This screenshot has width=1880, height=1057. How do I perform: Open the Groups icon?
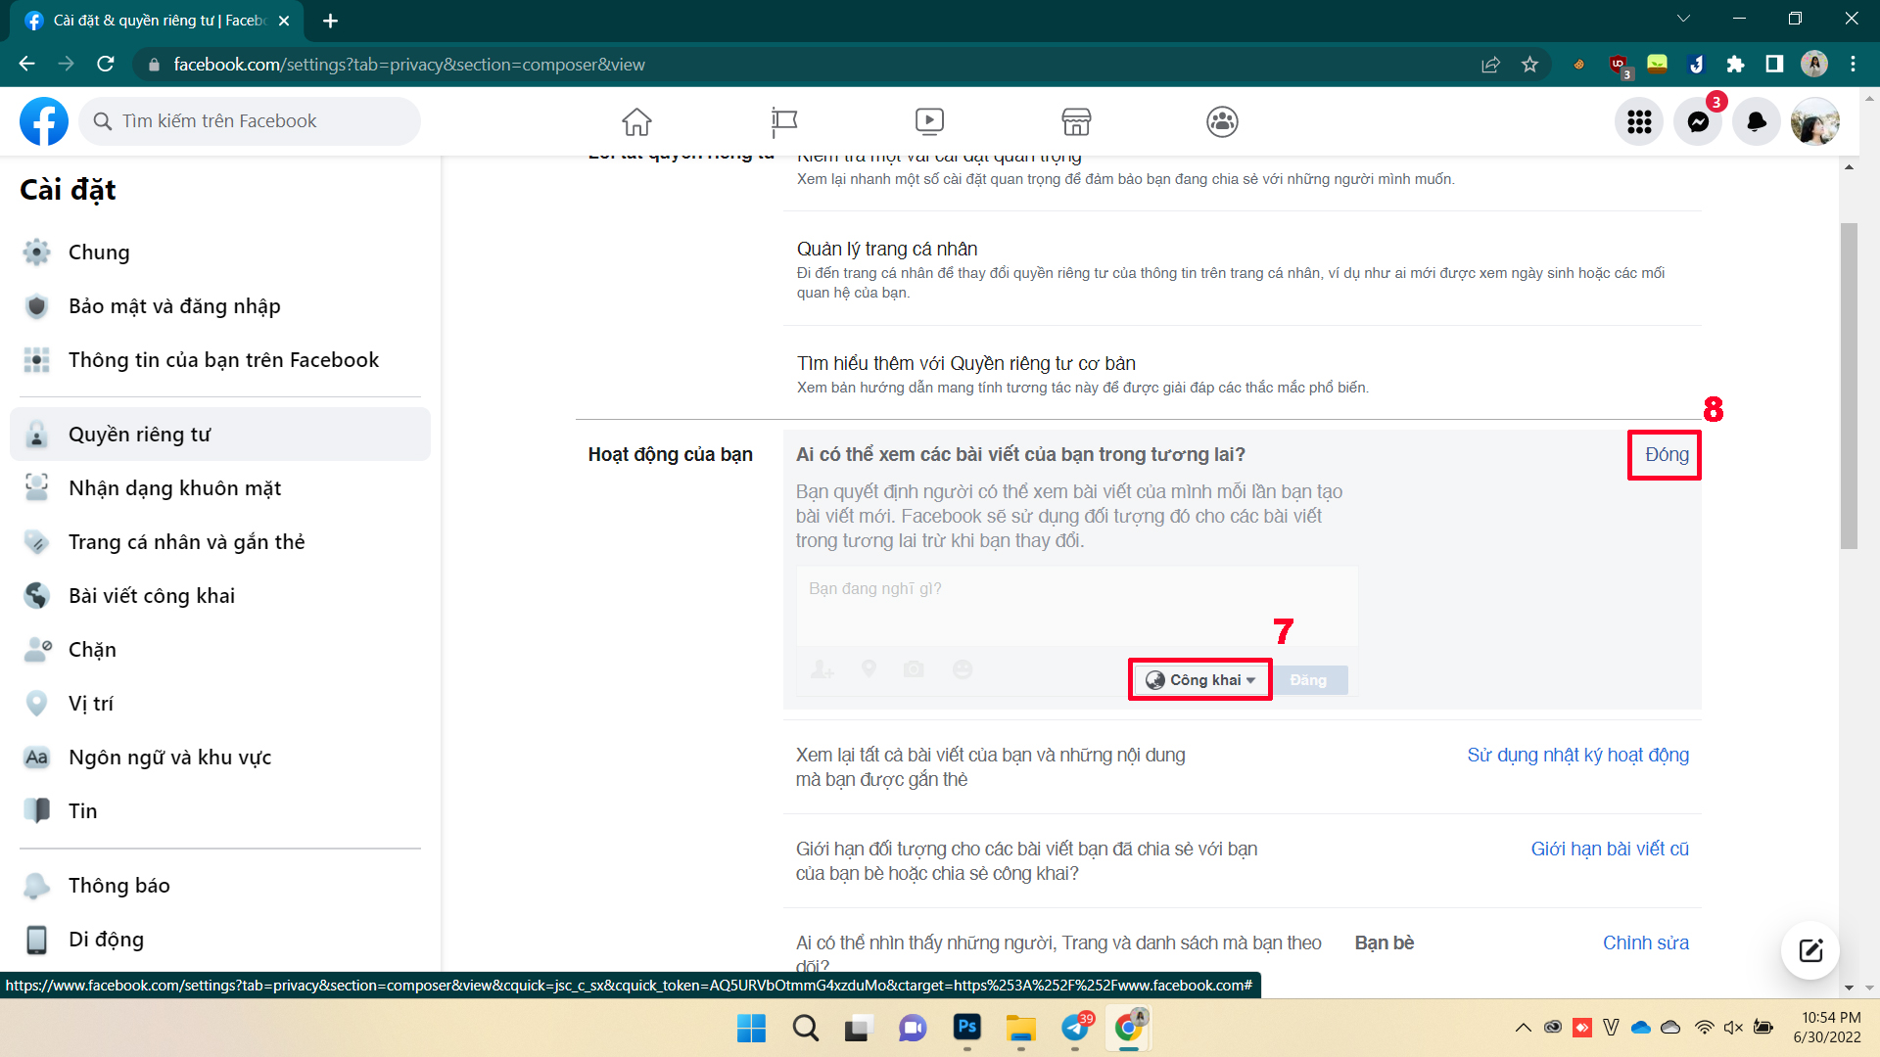pyautogui.click(x=1222, y=121)
